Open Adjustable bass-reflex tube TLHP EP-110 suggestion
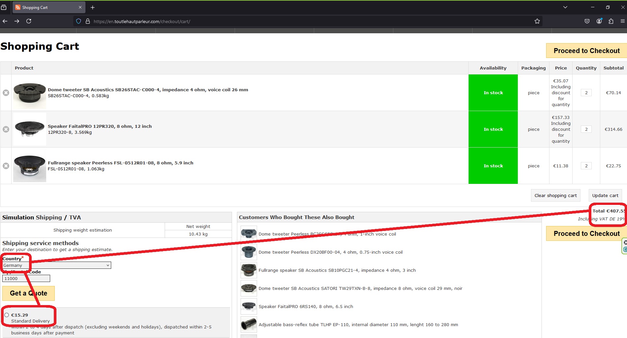 pos(358,324)
